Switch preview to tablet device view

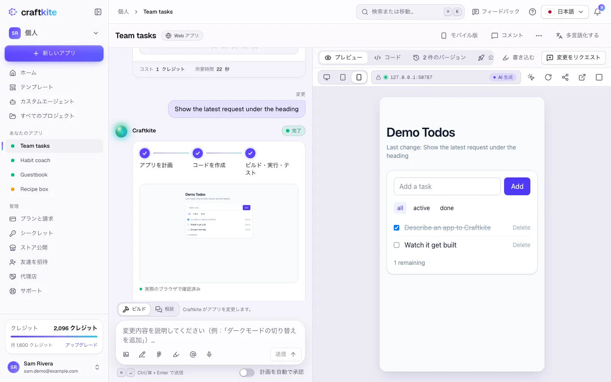[x=343, y=77]
